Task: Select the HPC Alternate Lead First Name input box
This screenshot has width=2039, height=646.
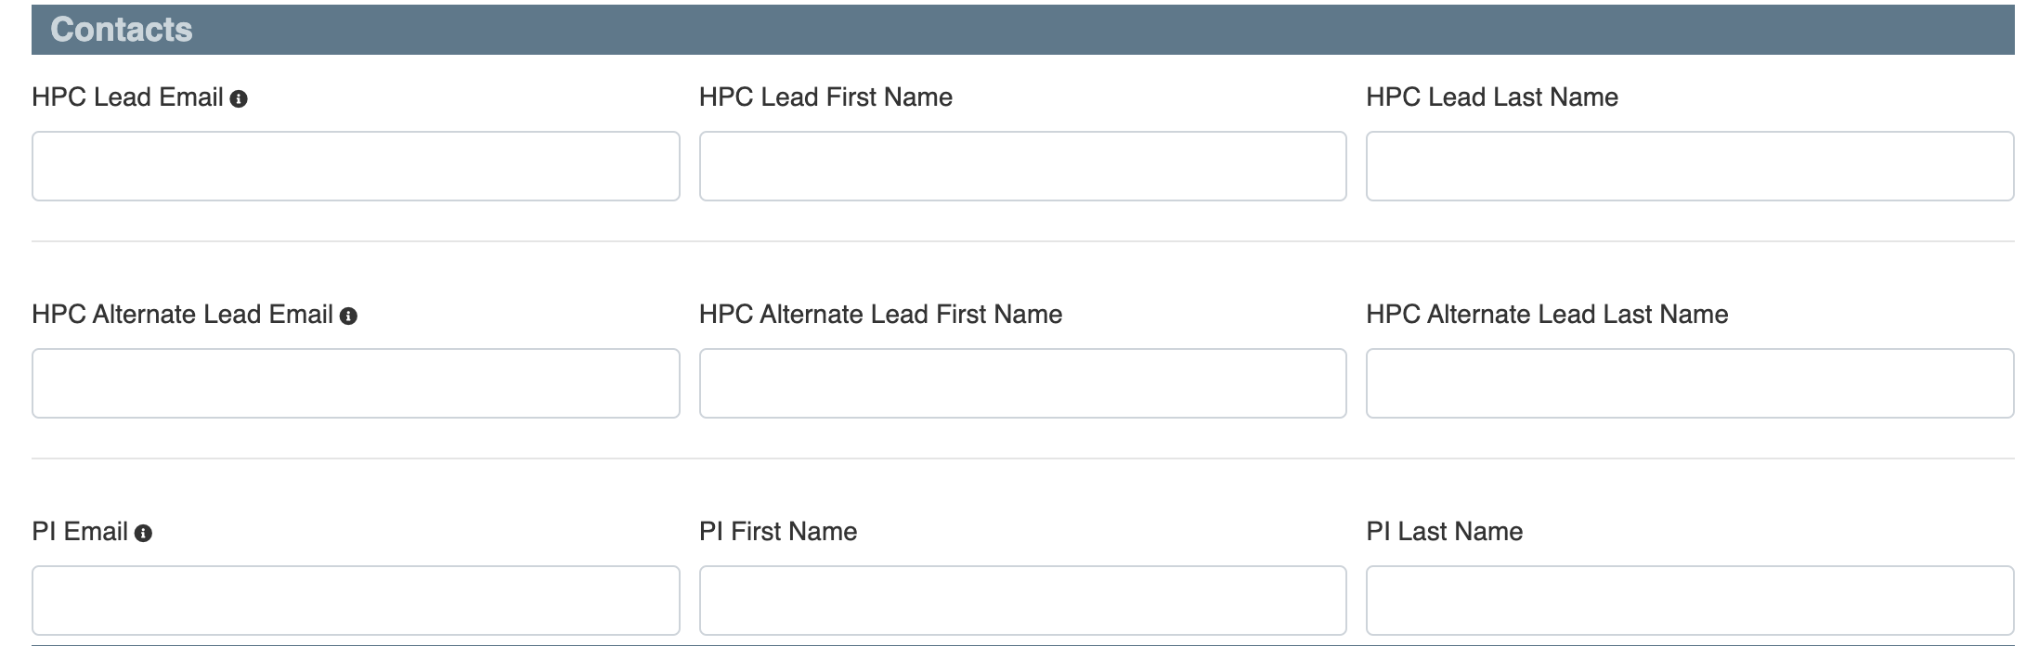Action: tap(1022, 383)
